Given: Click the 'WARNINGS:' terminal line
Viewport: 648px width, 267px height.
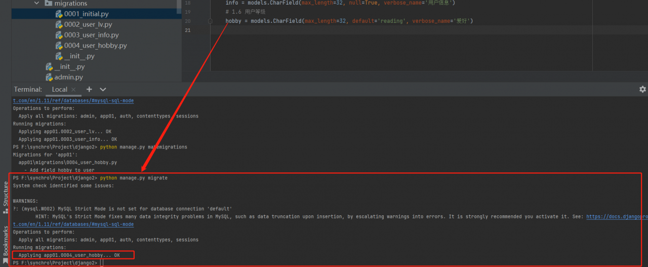Looking at the screenshot, I should coord(25,201).
